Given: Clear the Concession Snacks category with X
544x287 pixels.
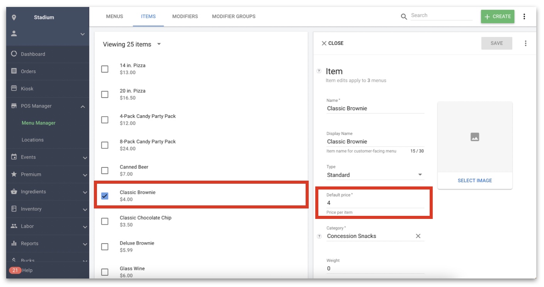Looking at the screenshot, I should point(418,236).
